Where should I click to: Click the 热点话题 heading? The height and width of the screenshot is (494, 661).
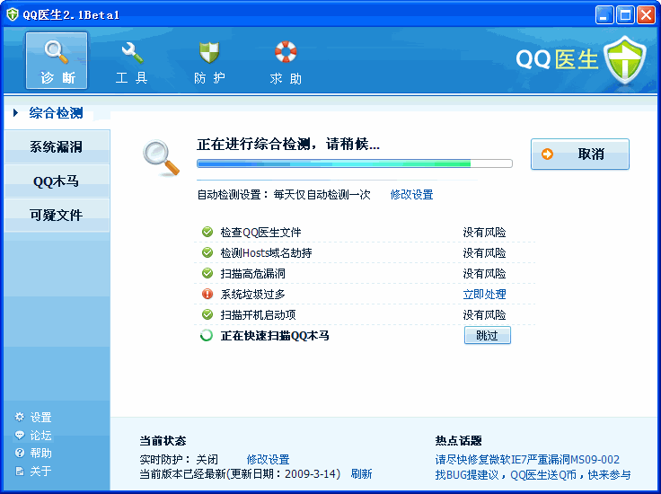click(458, 441)
